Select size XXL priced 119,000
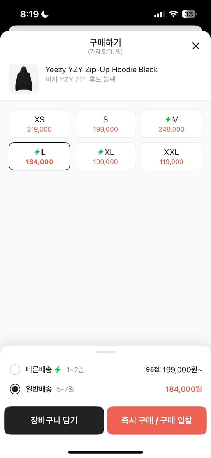Viewport: 211px width, 458px height. point(171,156)
